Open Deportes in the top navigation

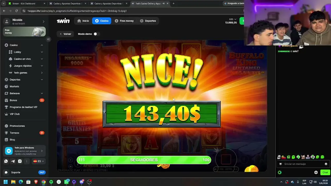point(148,21)
